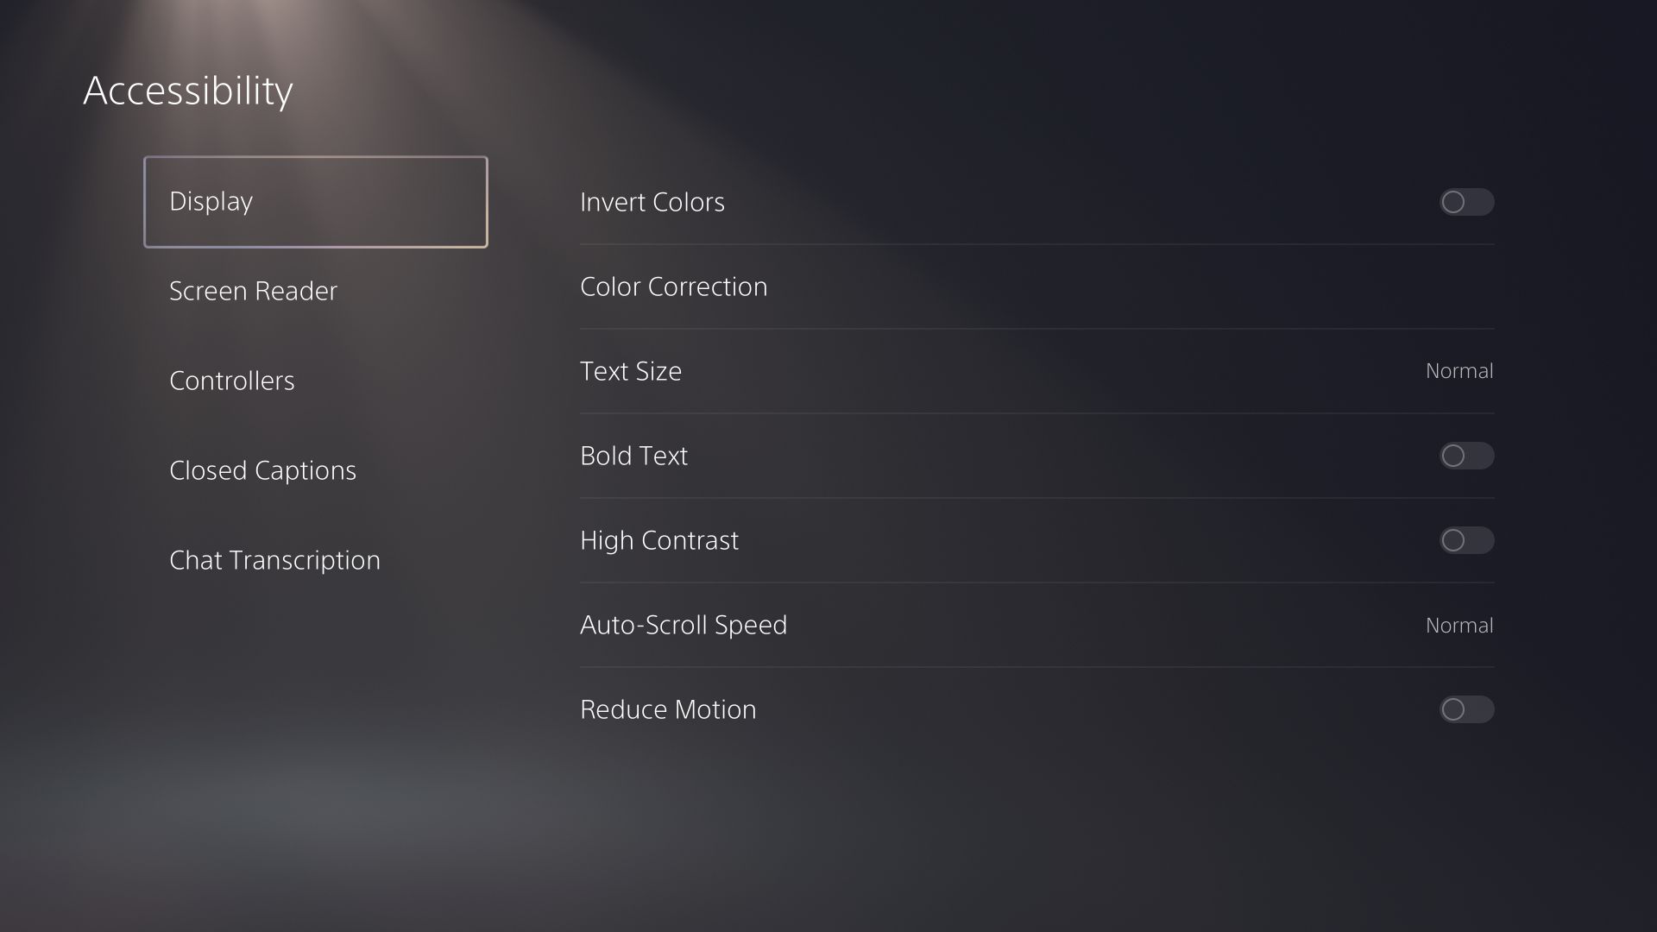Select the Auto-Scroll Speed label

coord(683,625)
